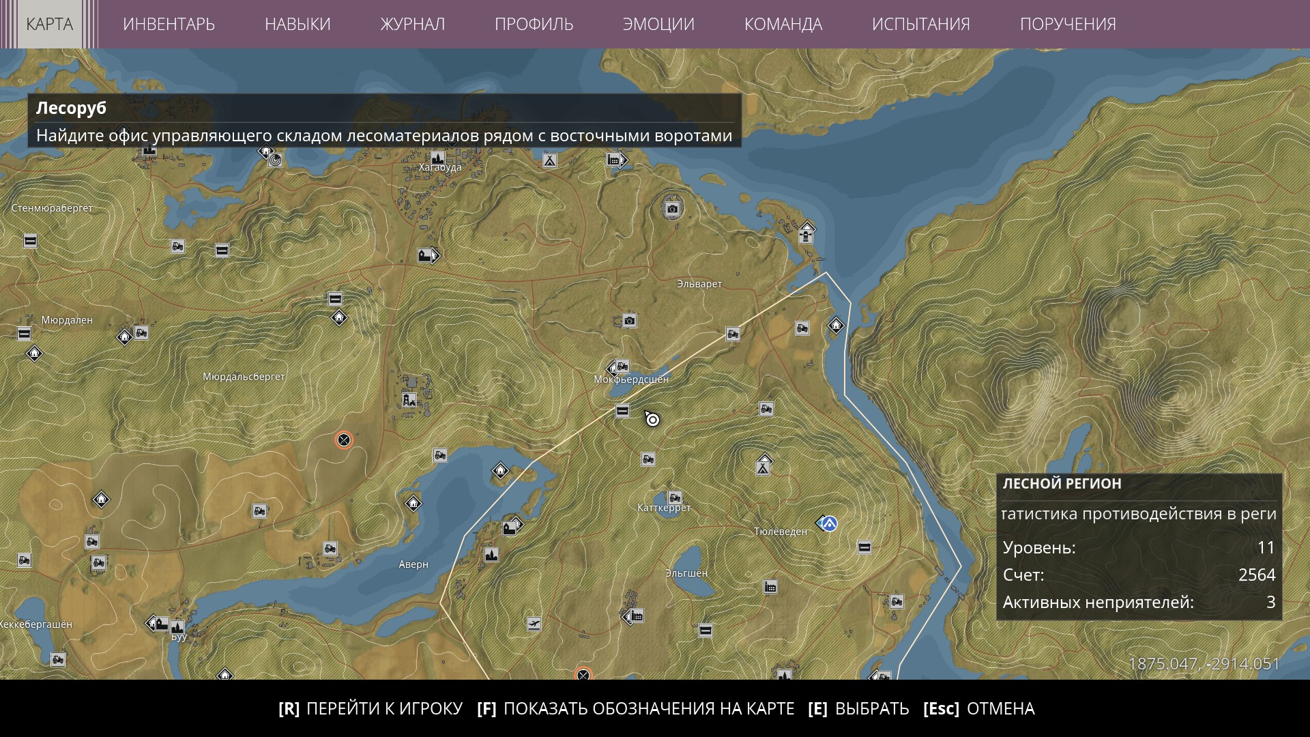Select circled camera landmark icon north of Эльварет
Viewport: 1310px width, 737px height.
coord(673,209)
